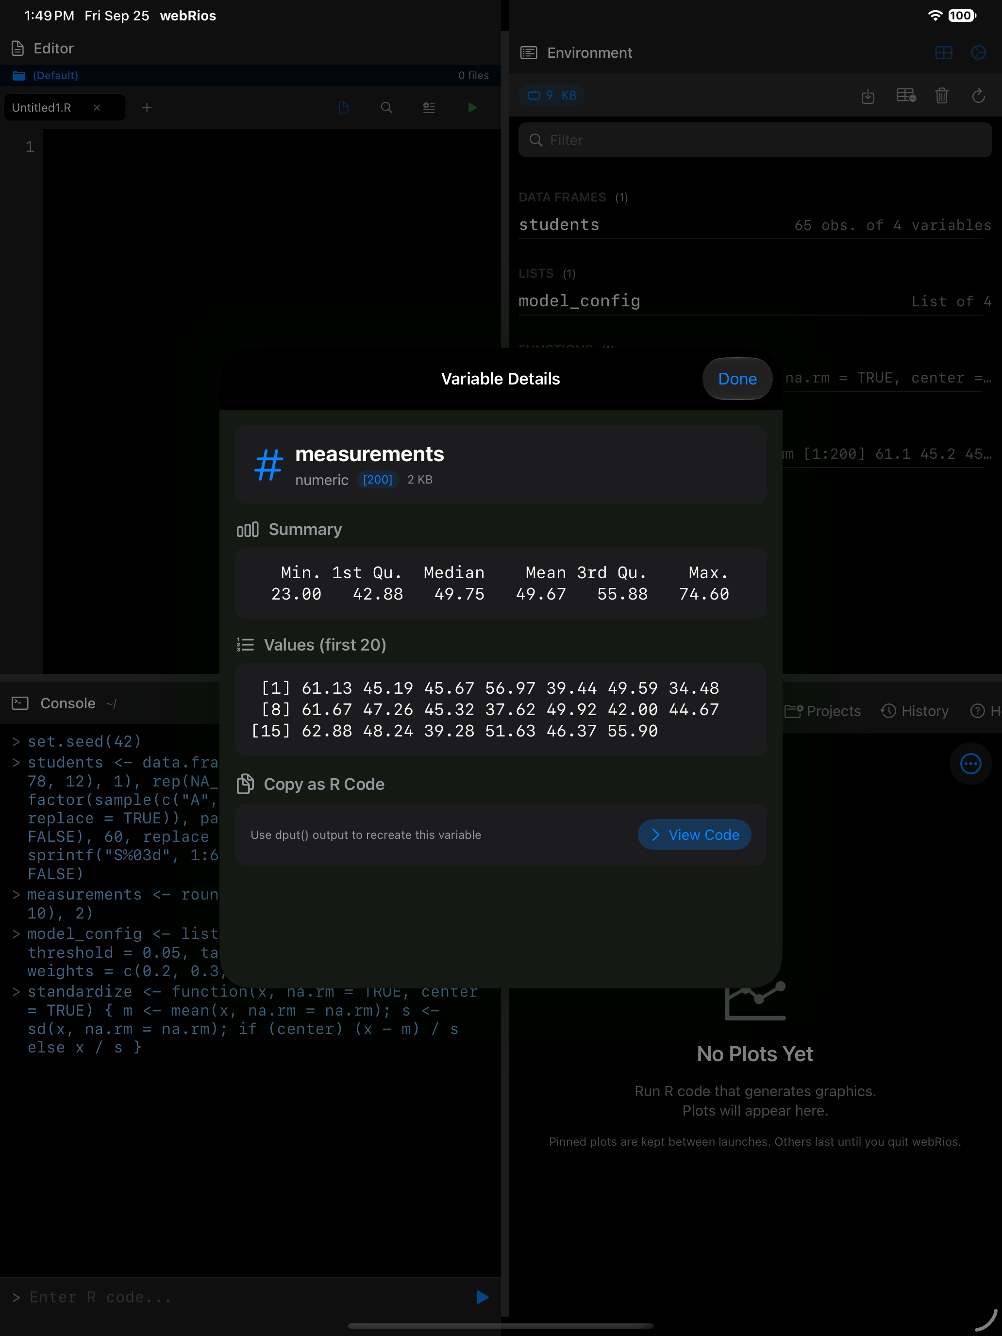This screenshot has height=1336, width=1002.
Task: Open plots more options ellipsis button
Action: [x=970, y=764]
